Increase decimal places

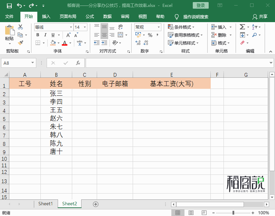(x=138, y=43)
